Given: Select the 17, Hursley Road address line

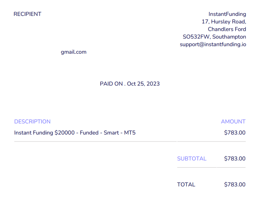Looking at the screenshot, I should [x=224, y=22].
